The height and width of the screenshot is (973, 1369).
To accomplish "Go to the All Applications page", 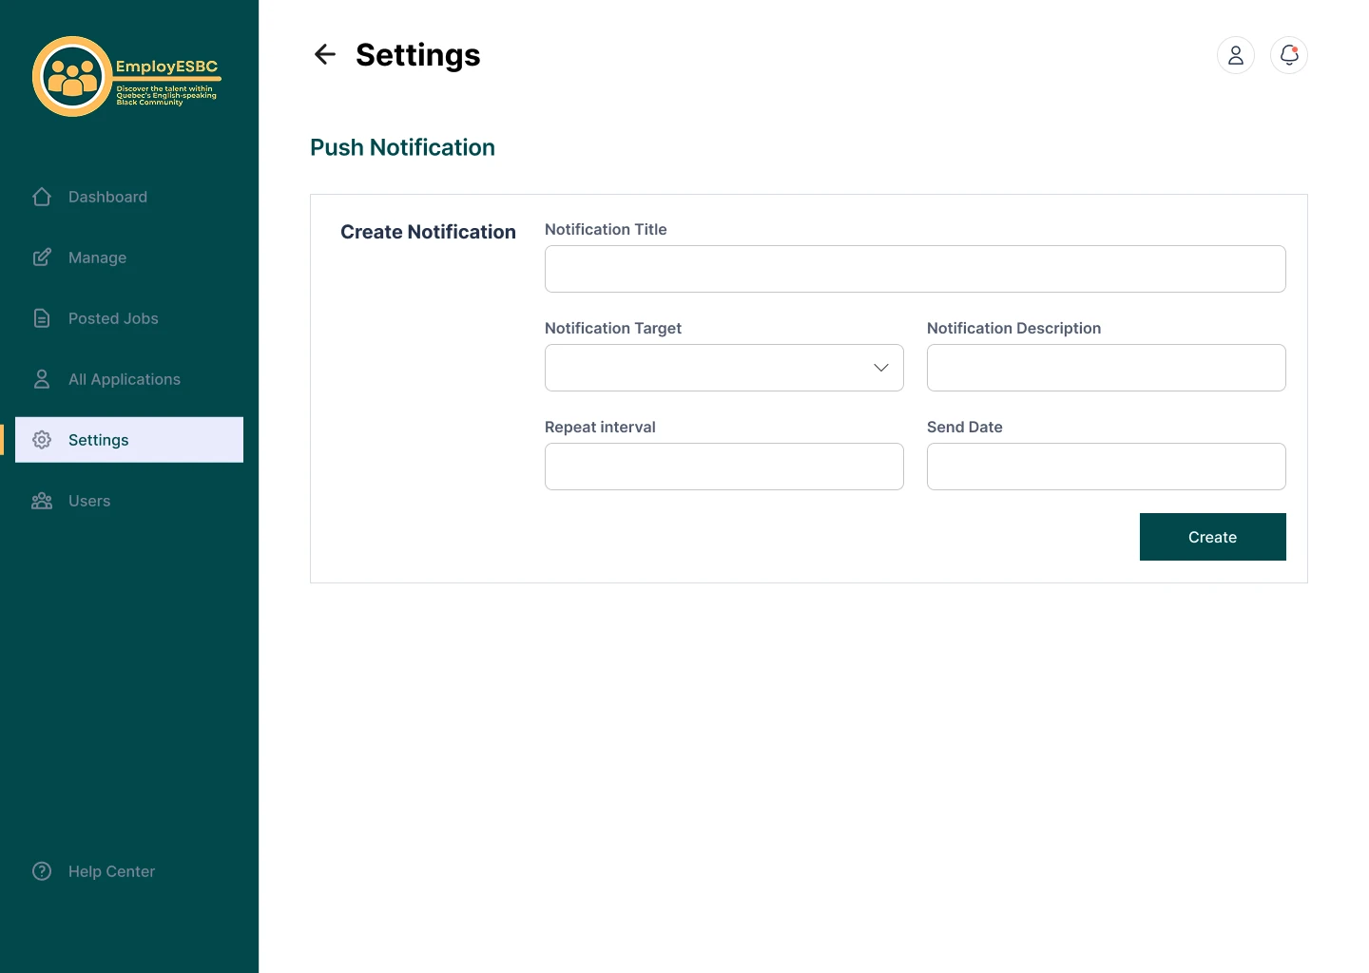I will pyautogui.click(x=125, y=379).
